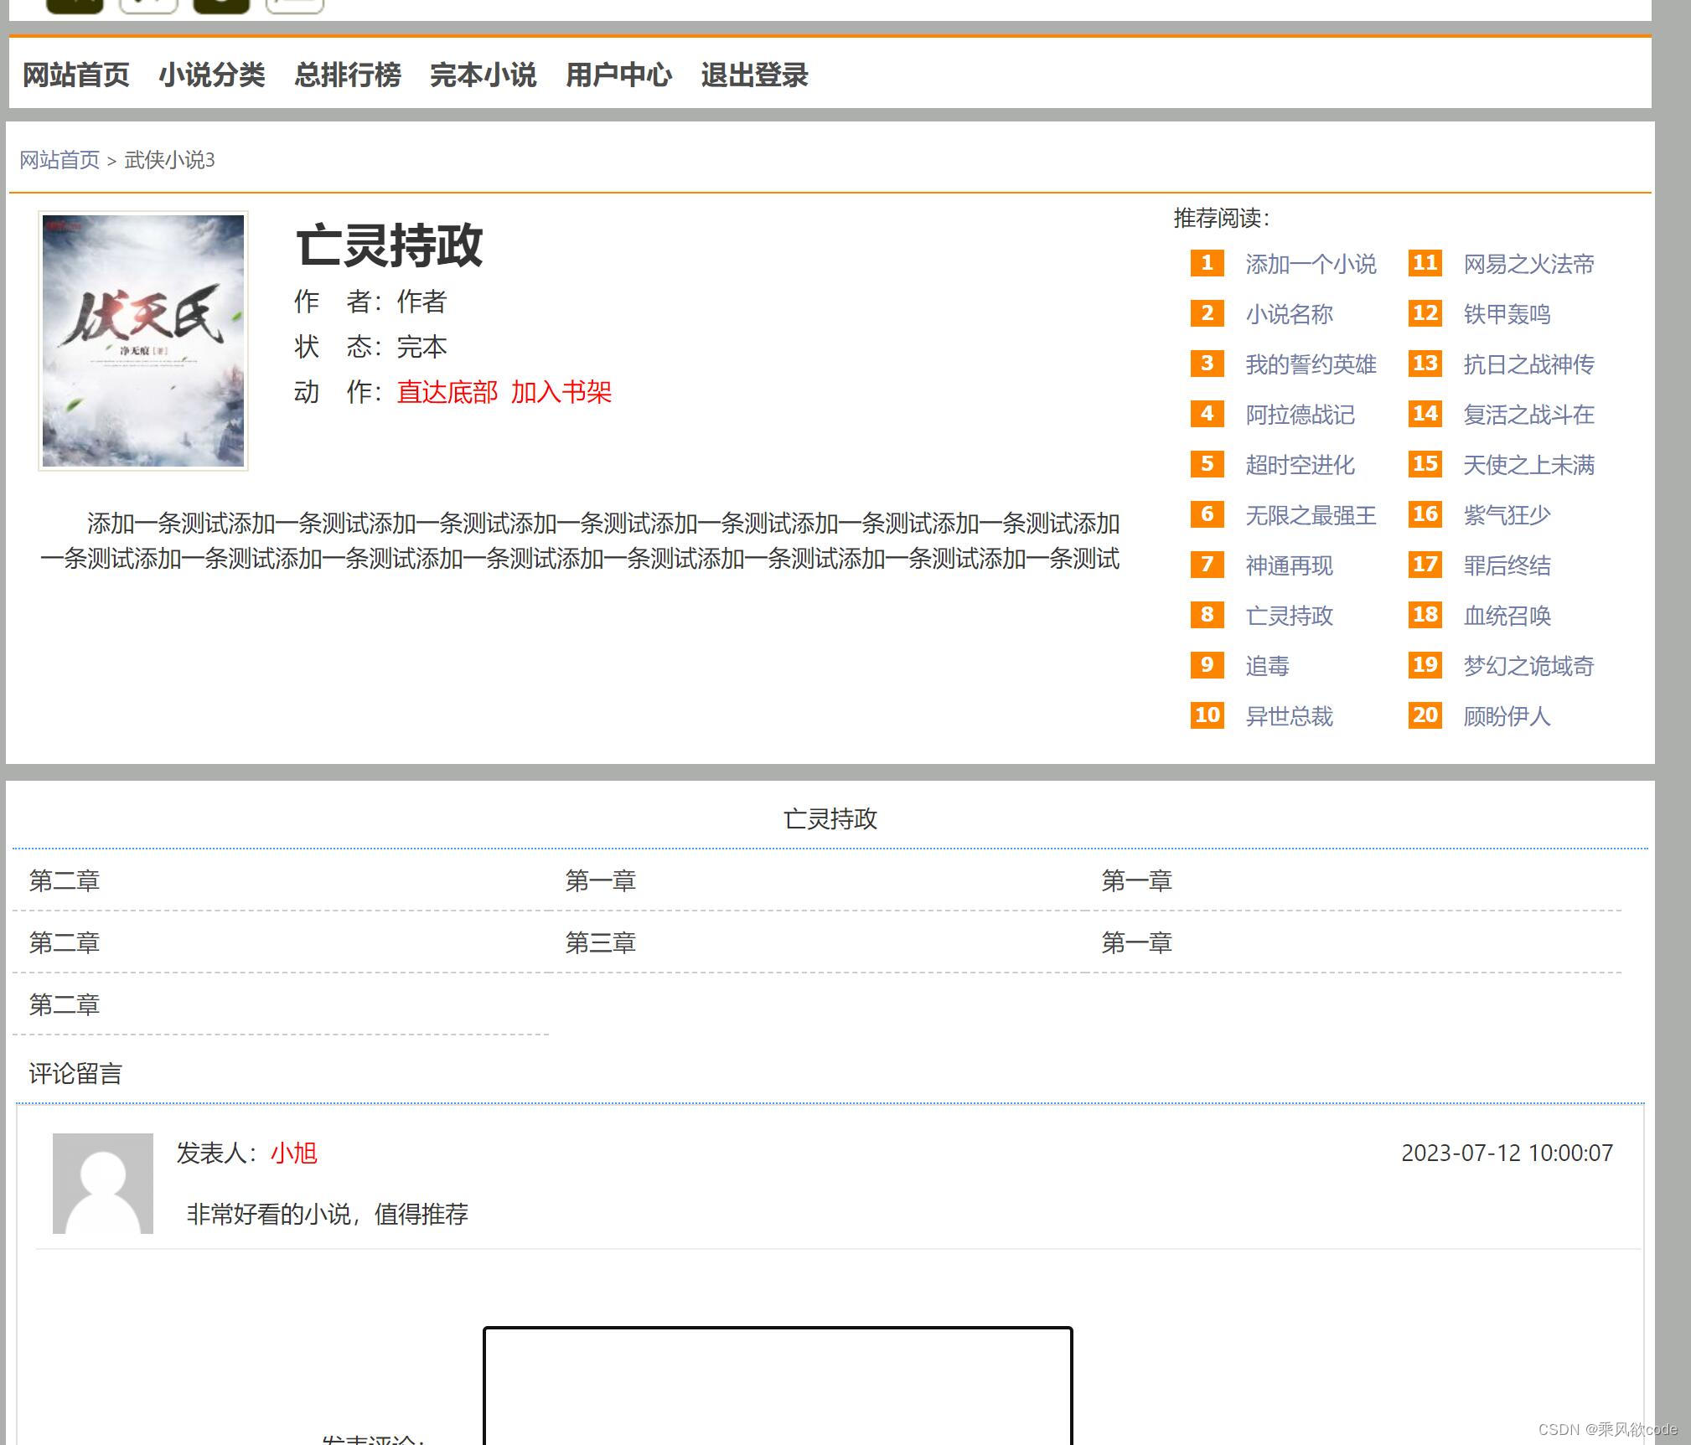Open the 网站首页 menu item
The image size is (1691, 1445).
(75, 75)
